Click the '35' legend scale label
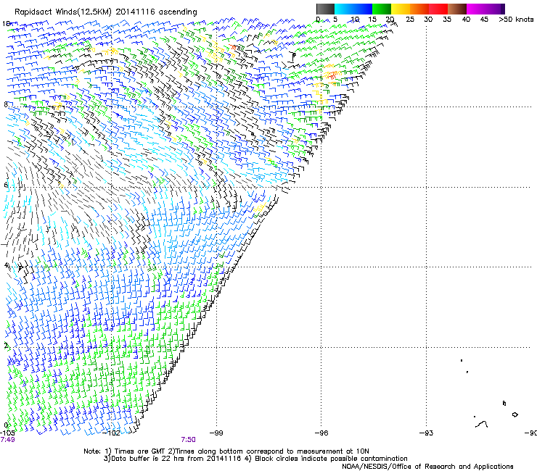The image size is (537, 471). (447, 20)
